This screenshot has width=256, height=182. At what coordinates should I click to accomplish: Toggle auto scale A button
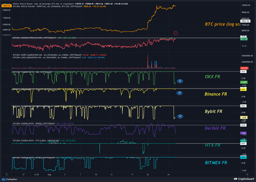247,174
